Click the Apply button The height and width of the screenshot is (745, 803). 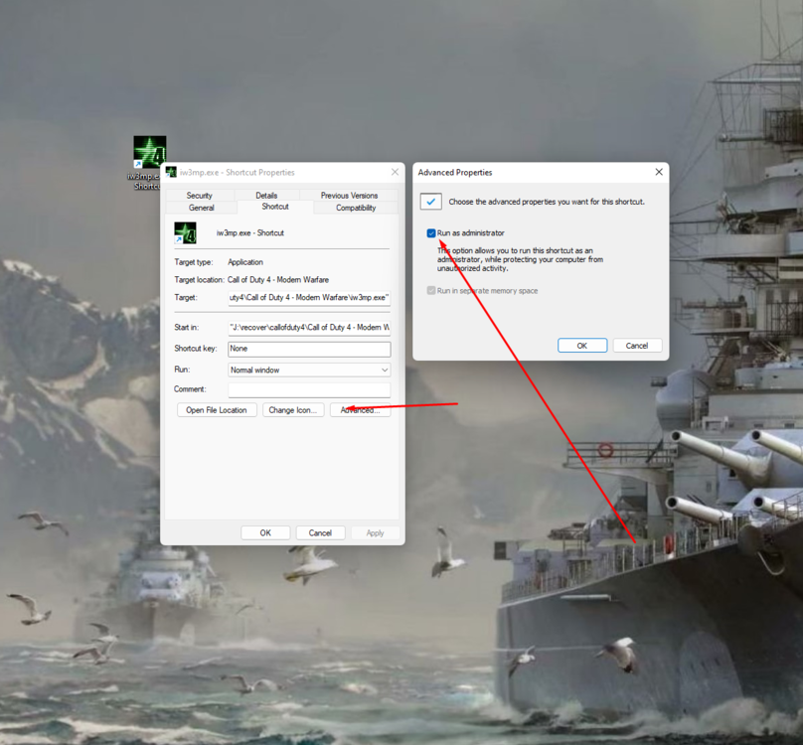pos(376,531)
